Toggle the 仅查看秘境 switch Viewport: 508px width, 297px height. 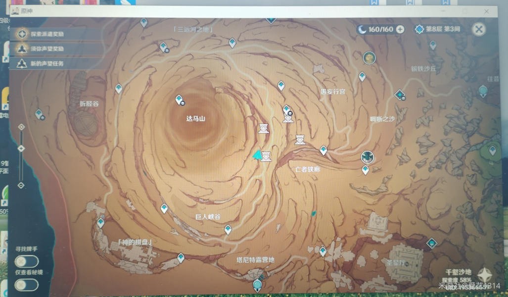[27, 285]
